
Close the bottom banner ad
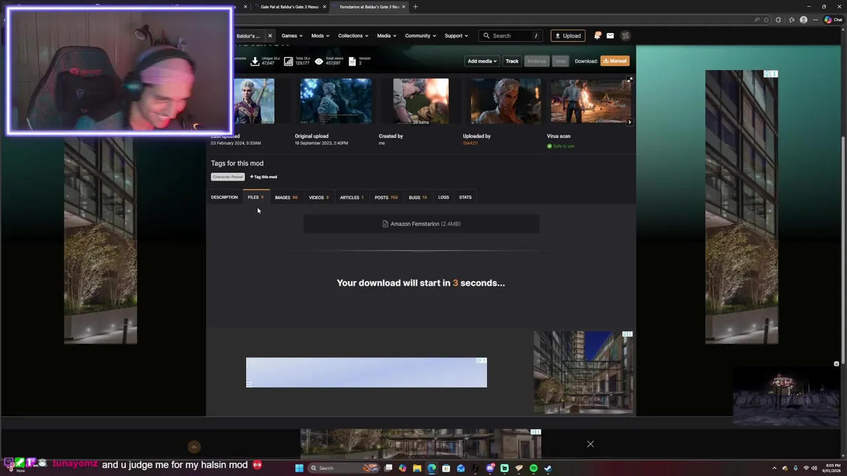click(x=590, y=444)
